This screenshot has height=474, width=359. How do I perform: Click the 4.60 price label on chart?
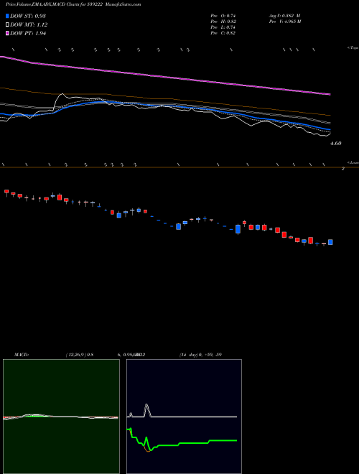coord(336,144)
